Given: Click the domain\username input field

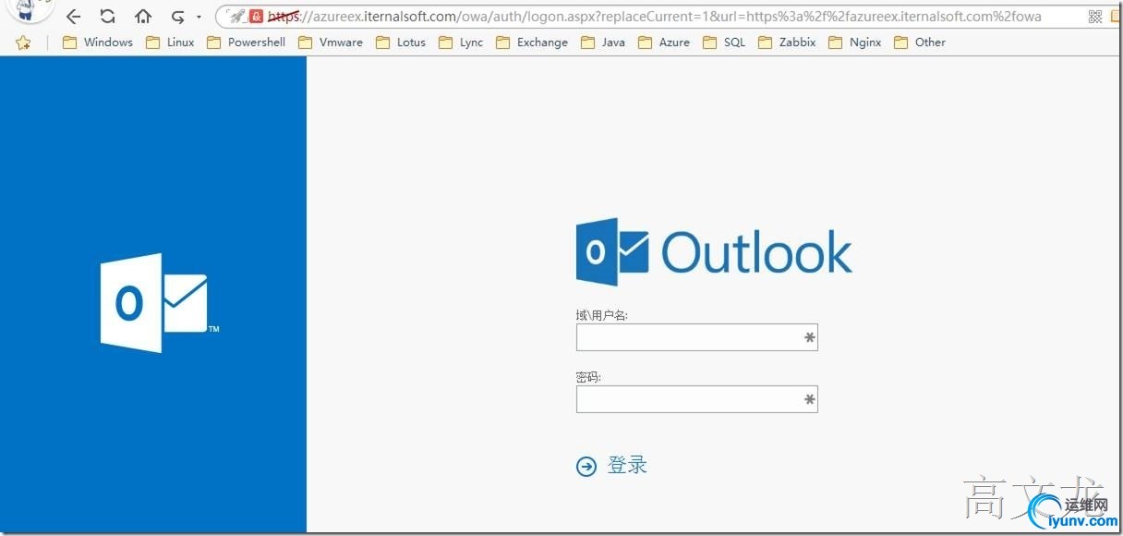Looking at the screenshot, I should tap(696, 337).
